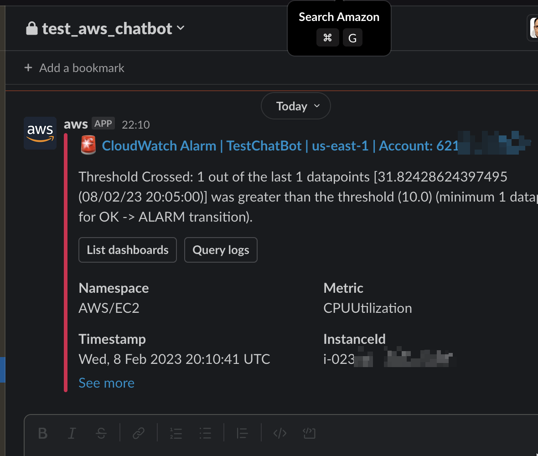
Task: Toggle Italic text formatting
Action: coord(72,433)
